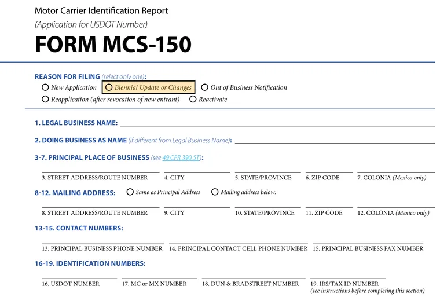Click Principal Contact Cell Phone Number field

239,239
